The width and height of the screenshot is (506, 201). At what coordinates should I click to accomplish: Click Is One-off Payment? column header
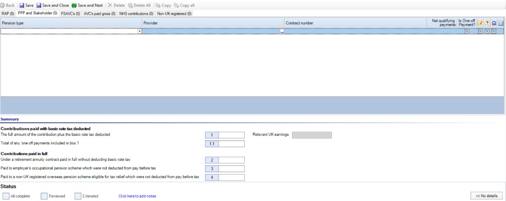click(x=467, y=23)
